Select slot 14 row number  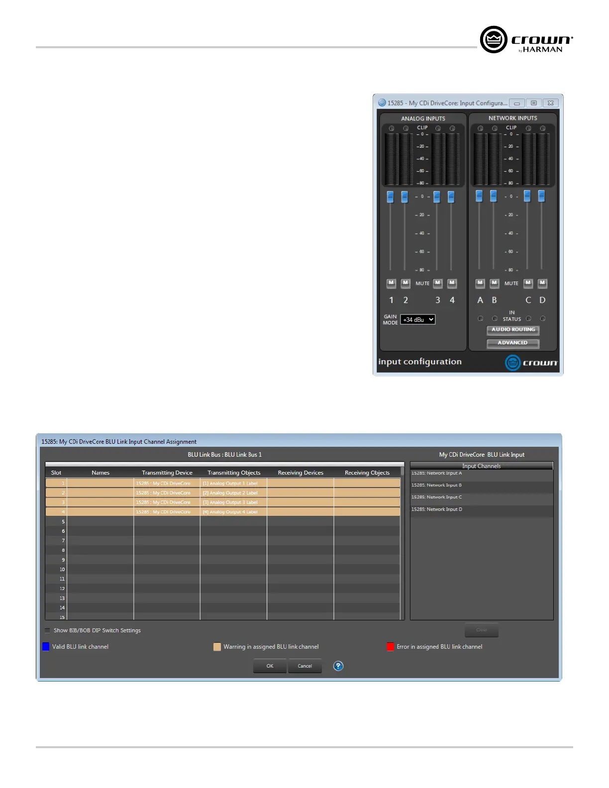(x=62, y=607)
